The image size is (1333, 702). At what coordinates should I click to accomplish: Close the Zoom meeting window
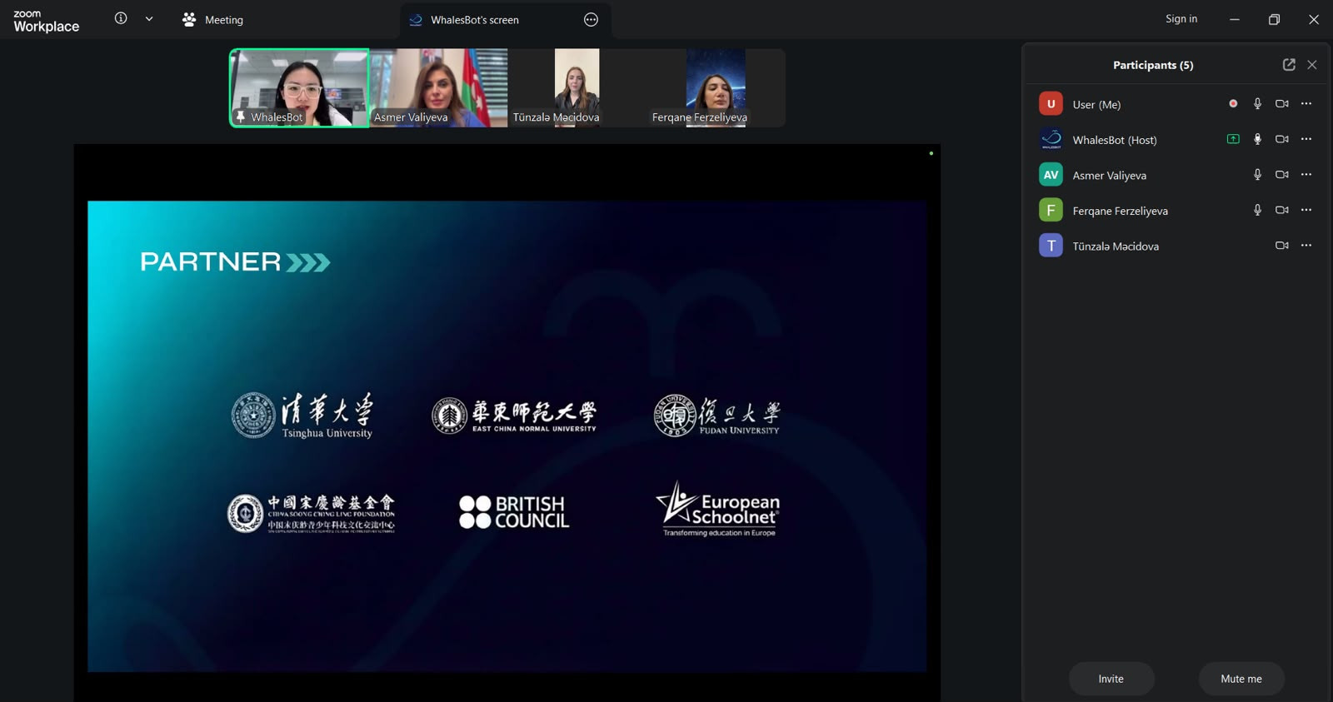(1314, 19)
